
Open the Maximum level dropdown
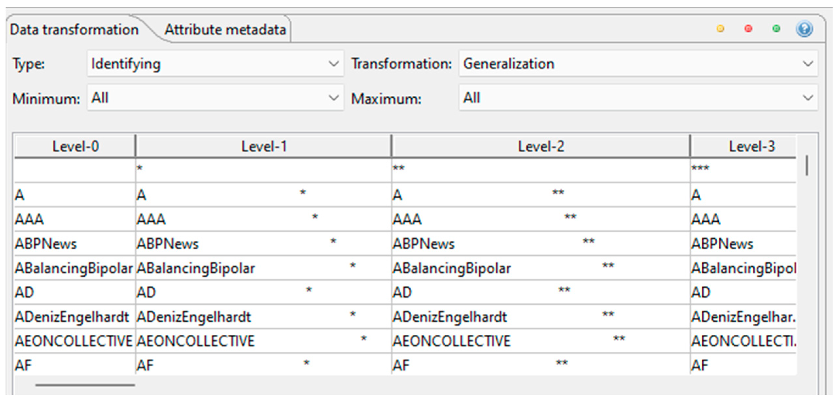click(638, 98)
